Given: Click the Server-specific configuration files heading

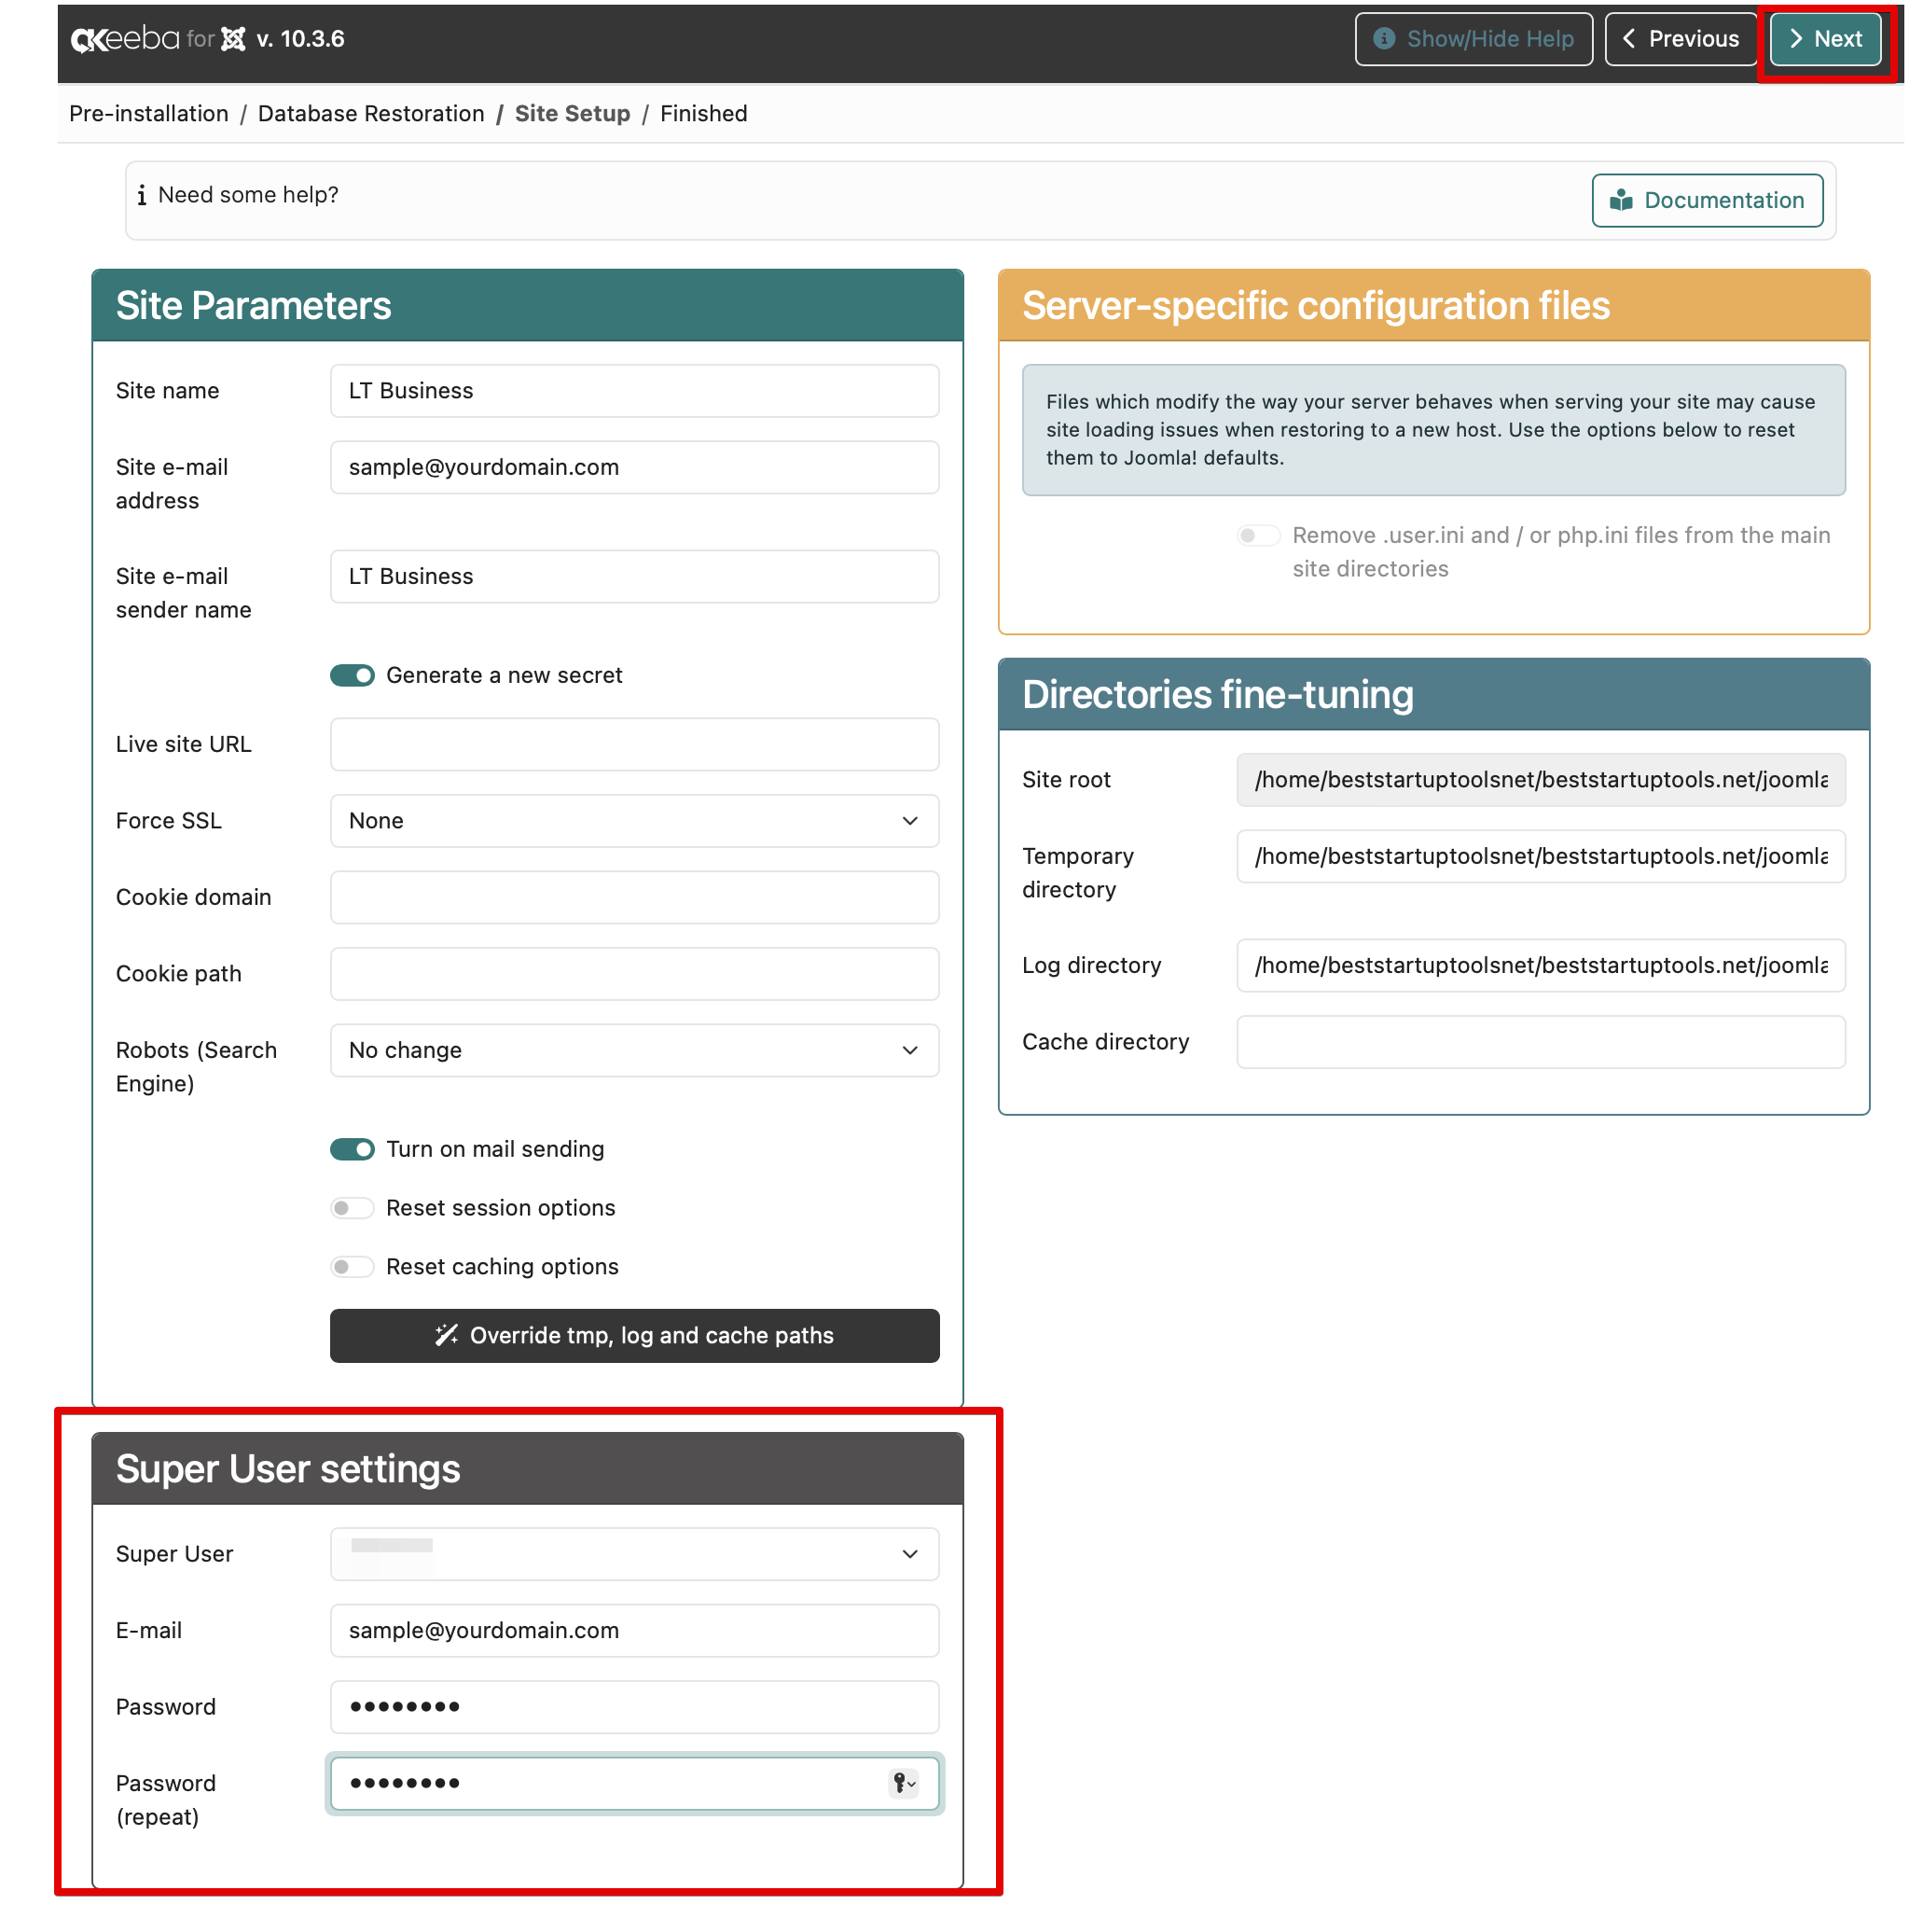Looking at the screenshot, I should pos(1315,306).
